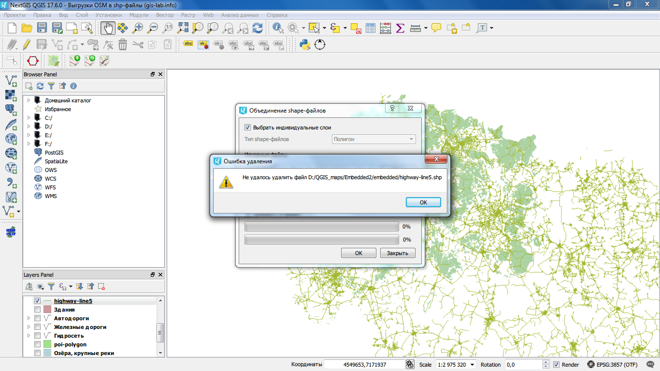Click the Identify Features tool

278,28
